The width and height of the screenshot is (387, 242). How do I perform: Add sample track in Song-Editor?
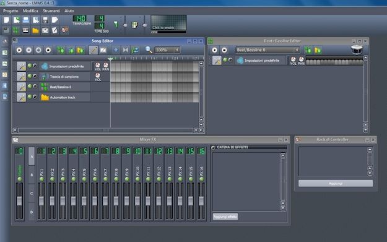71,50
